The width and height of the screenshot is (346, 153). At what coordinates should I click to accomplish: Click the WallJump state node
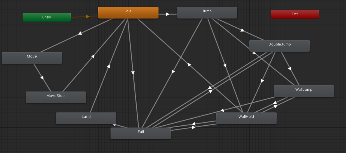coord(304,91)
